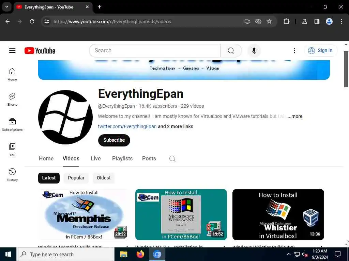Click the install app icon in address bar

tap(247, 21)
